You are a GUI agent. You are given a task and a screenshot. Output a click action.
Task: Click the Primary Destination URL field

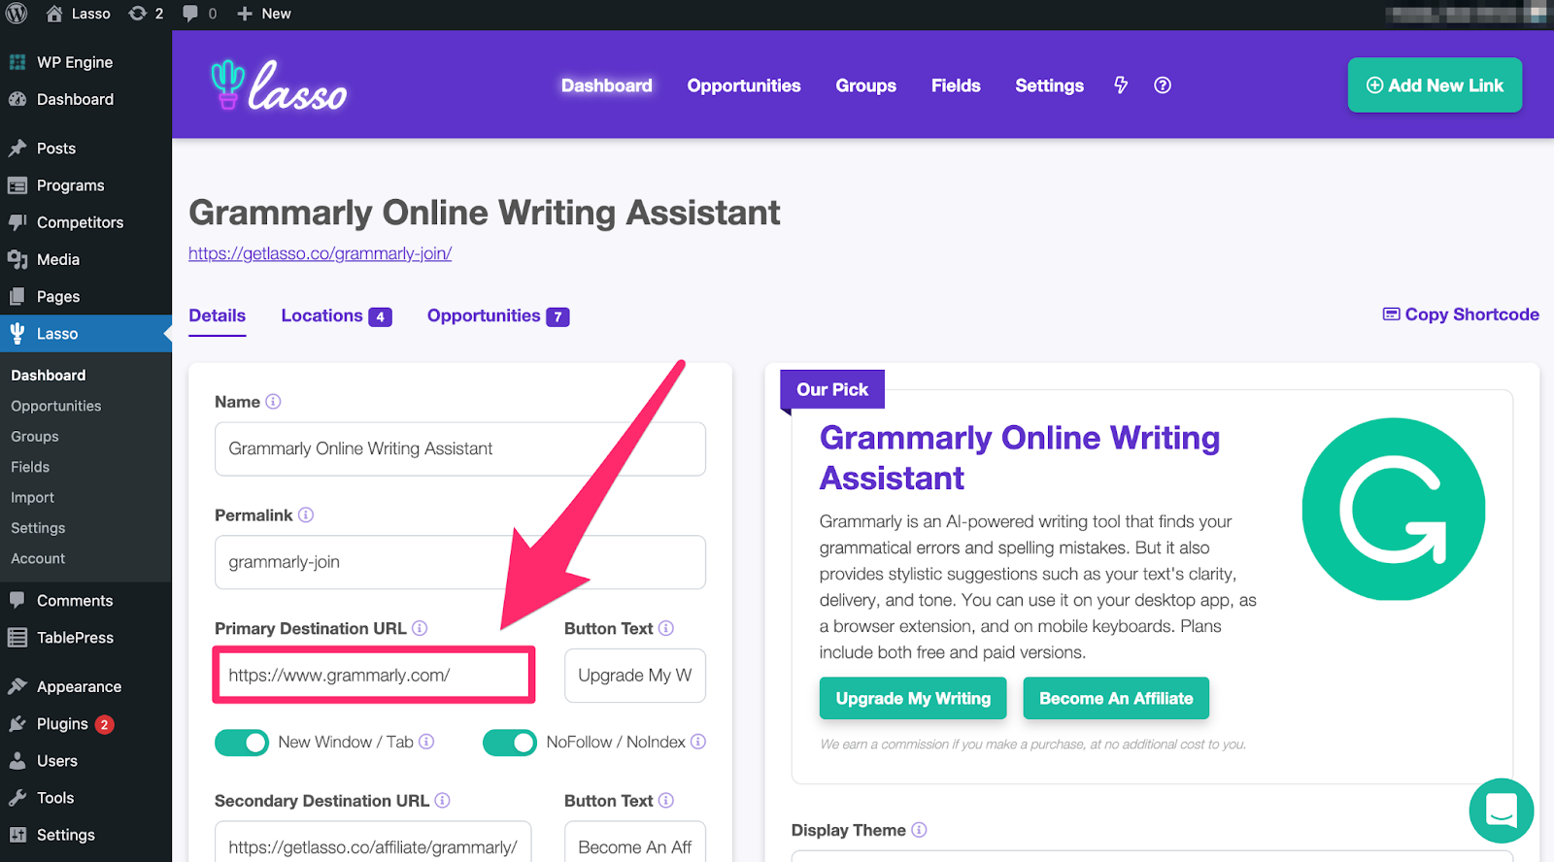374,676
